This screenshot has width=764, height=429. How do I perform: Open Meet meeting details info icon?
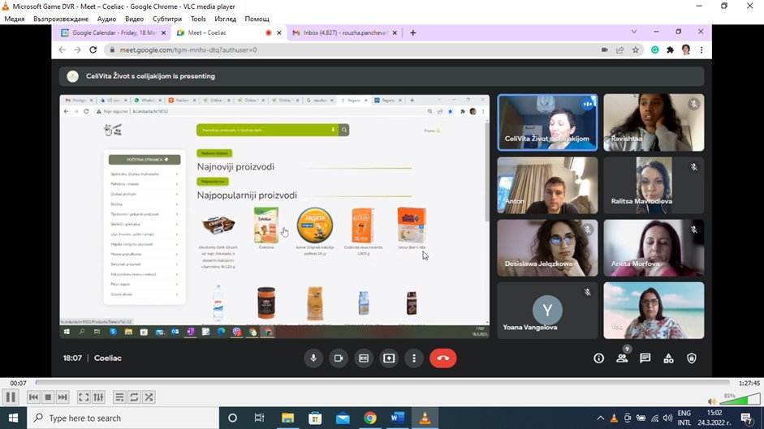[x=599, y=358]
